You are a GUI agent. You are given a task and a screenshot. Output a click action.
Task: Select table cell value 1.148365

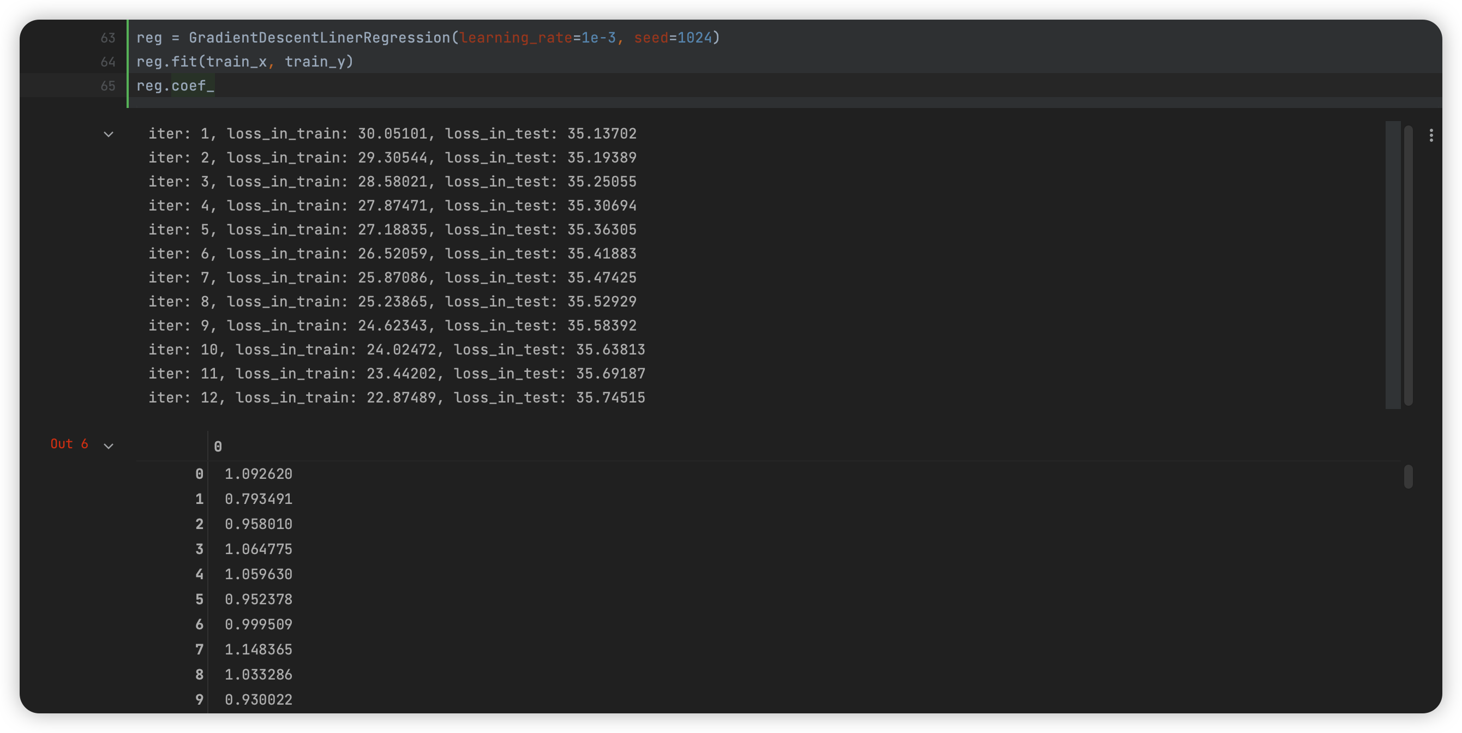pos(258,649)
